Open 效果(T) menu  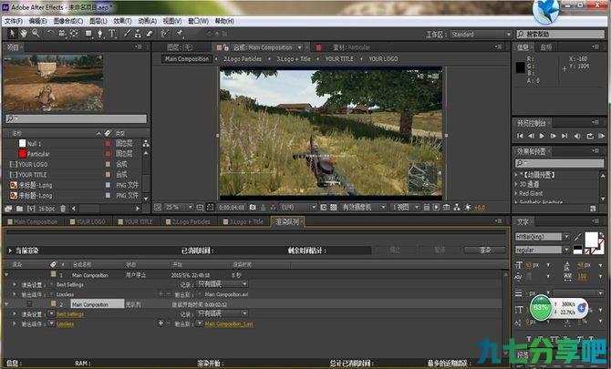point(122,21)
